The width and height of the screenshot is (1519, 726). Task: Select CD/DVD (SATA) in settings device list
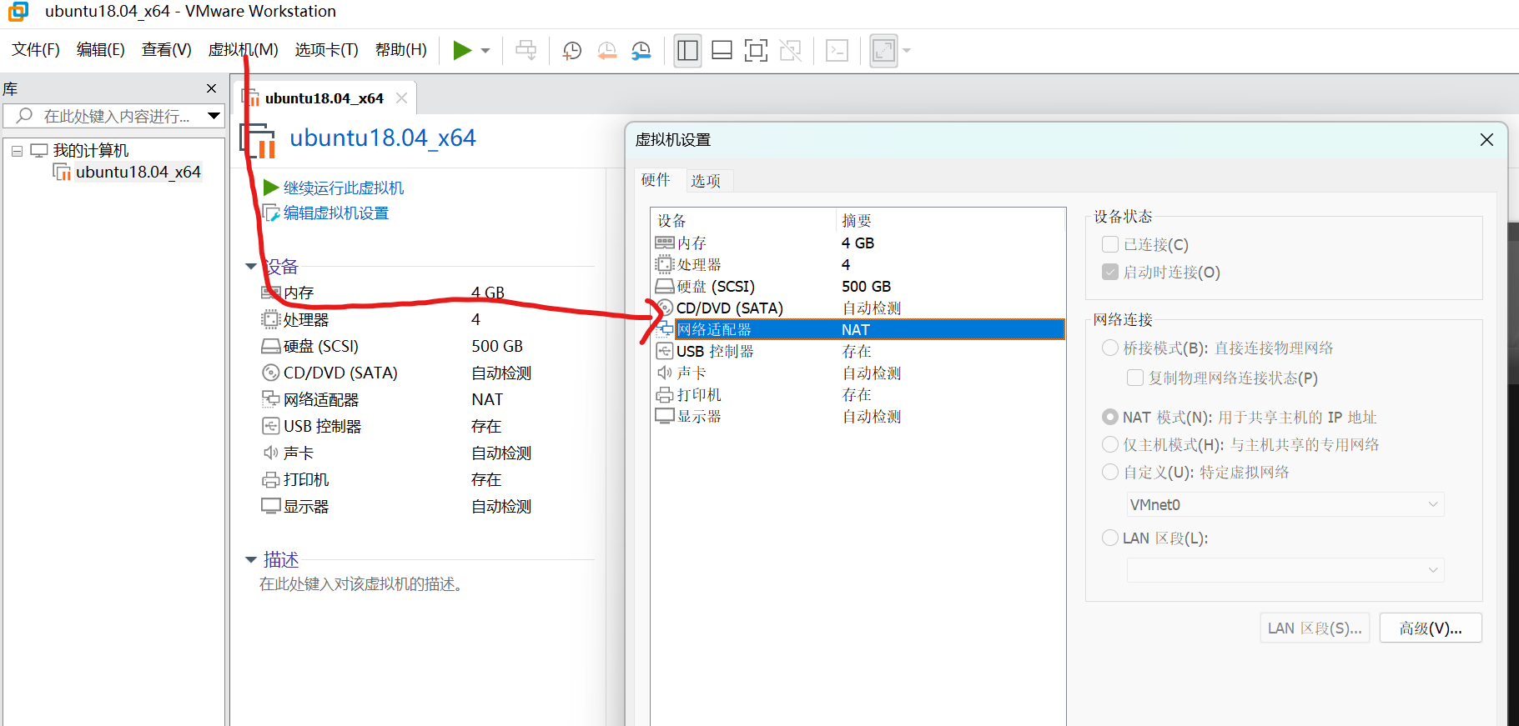click(x=858, y=308)
